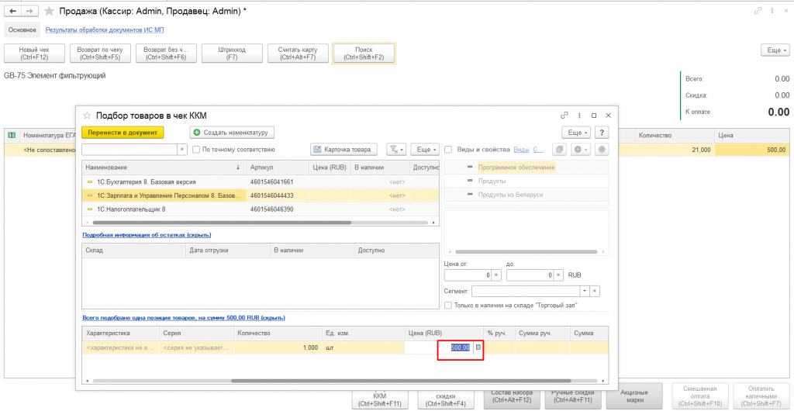
Task: Open help with the question mark button
Action: tap(602, 133)
